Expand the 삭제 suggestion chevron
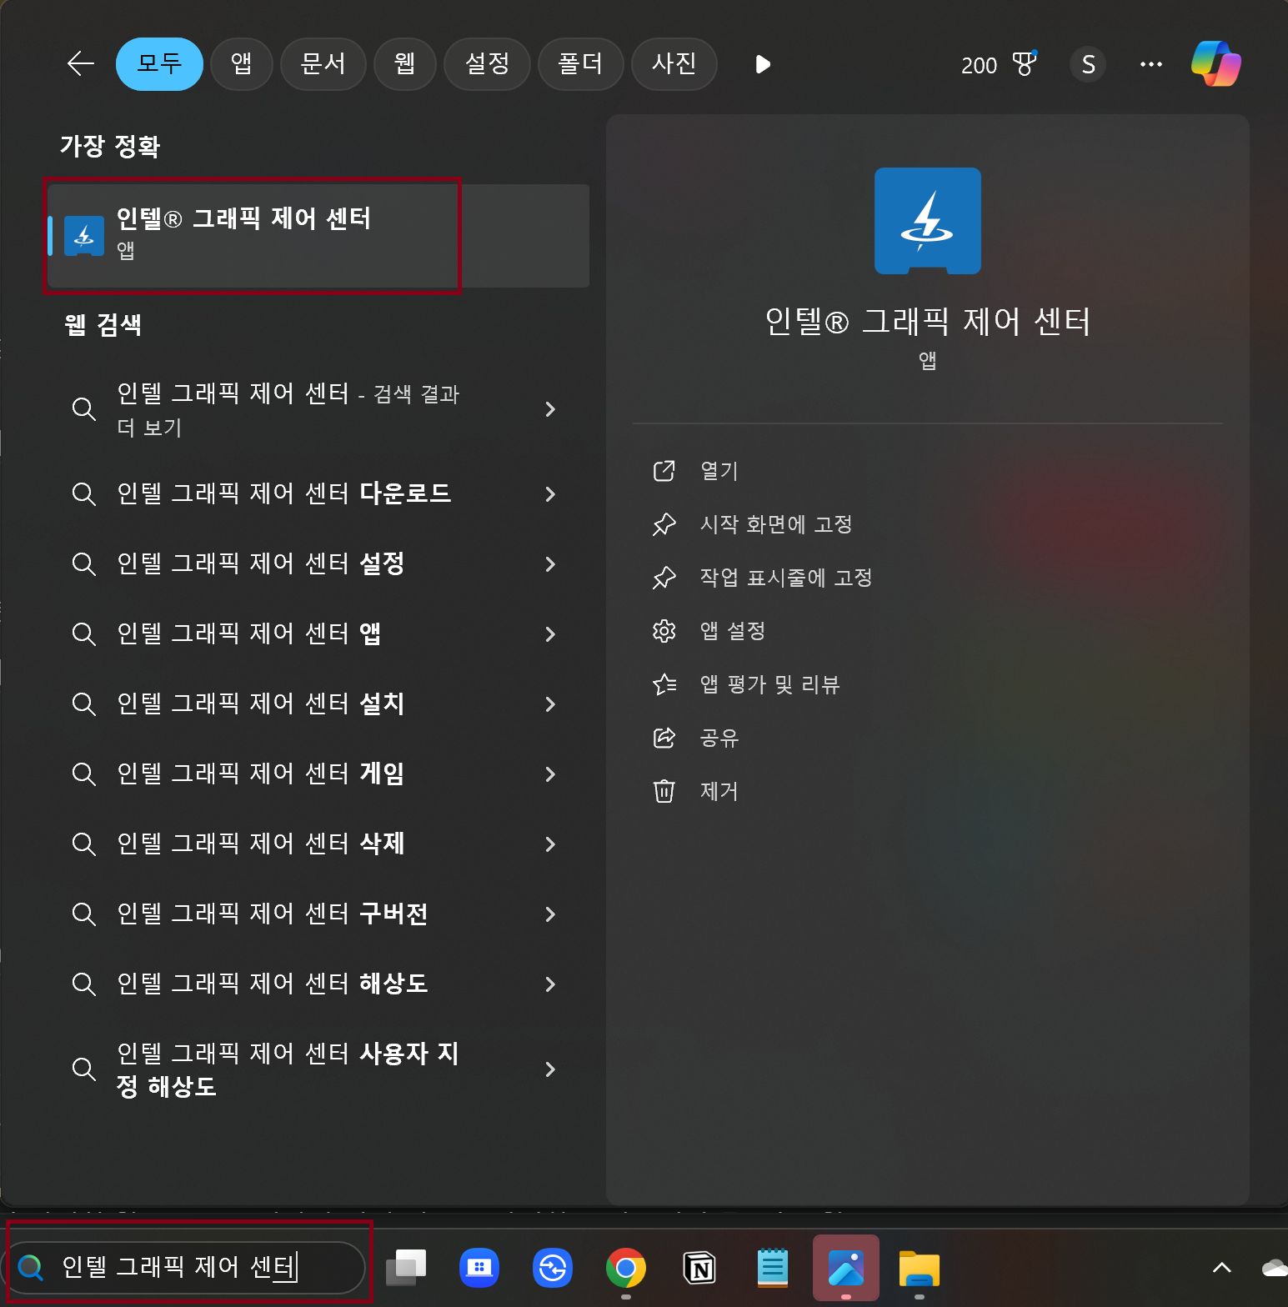This screenshot has width=1288, height=1307. coord(550,844)
